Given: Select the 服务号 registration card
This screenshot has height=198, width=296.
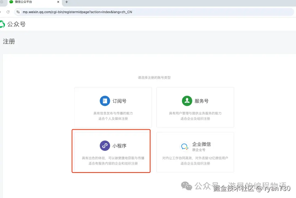Looking at the screenshot, I should (x=195, y=107).
